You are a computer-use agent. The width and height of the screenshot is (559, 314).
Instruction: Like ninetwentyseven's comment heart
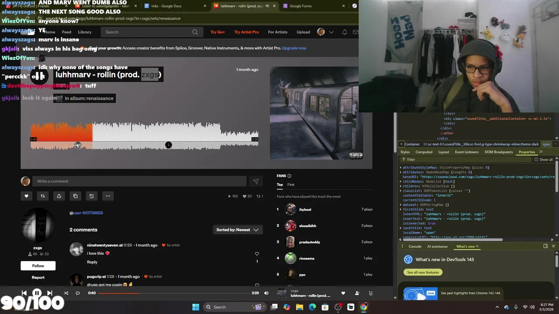pos(257,254)
